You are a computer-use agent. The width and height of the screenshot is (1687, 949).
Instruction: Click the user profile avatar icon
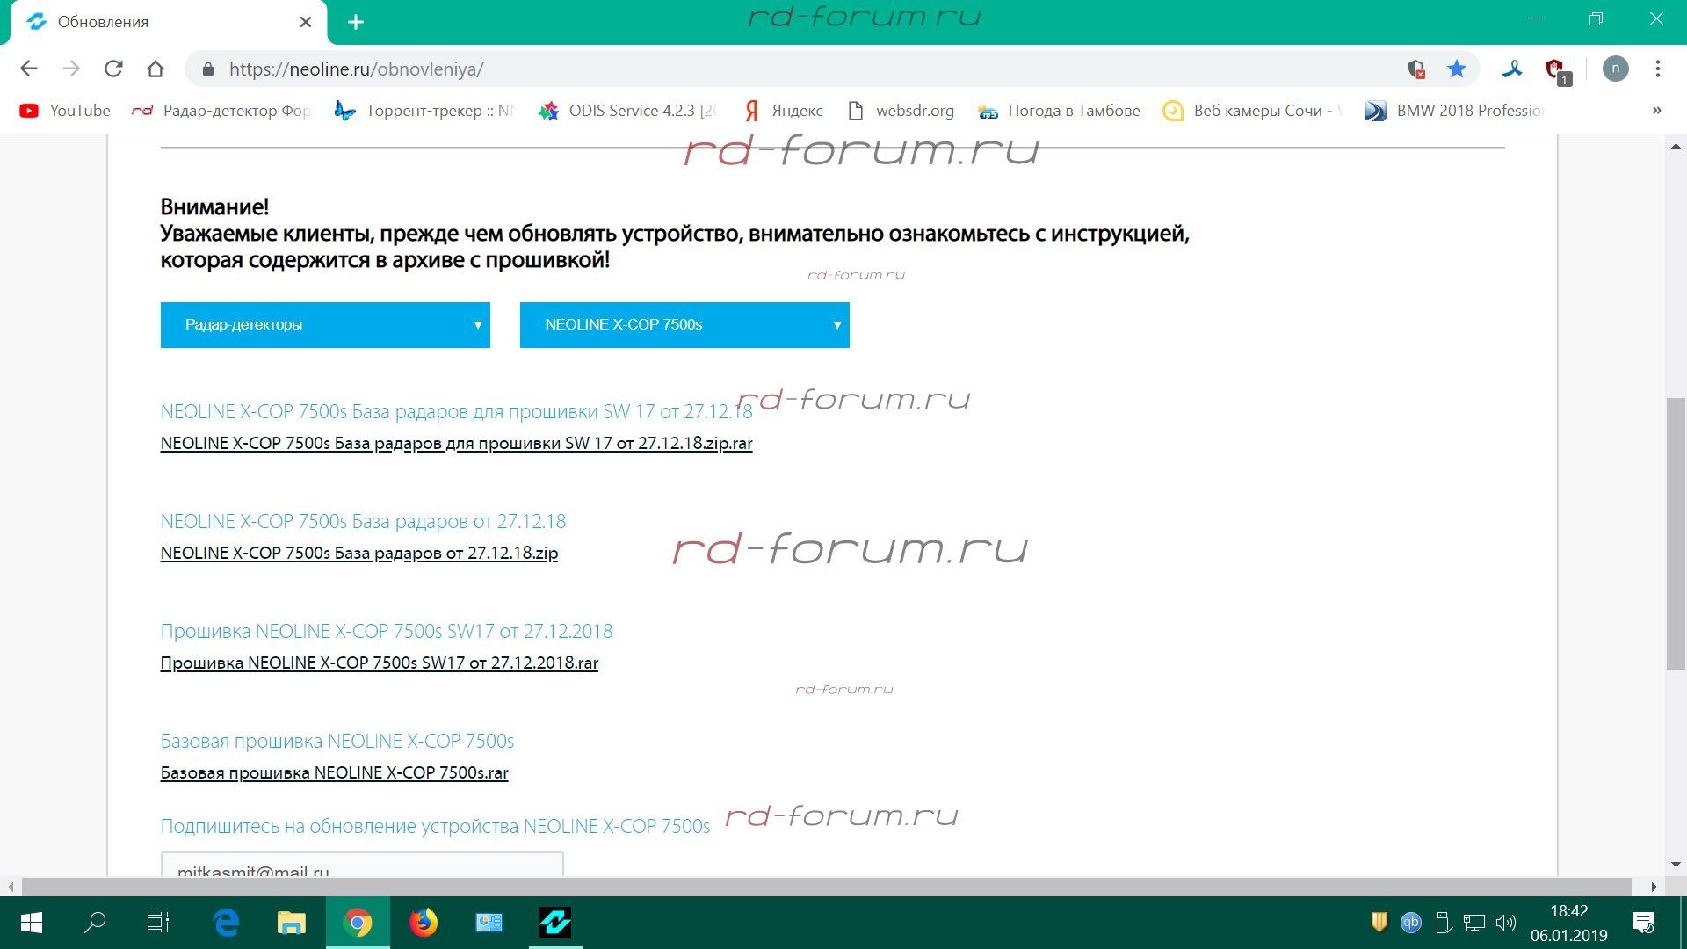(x=1615, y=69)
